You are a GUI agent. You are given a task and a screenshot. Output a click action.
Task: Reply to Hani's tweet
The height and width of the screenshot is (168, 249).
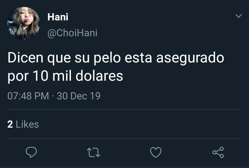point(31,152)
